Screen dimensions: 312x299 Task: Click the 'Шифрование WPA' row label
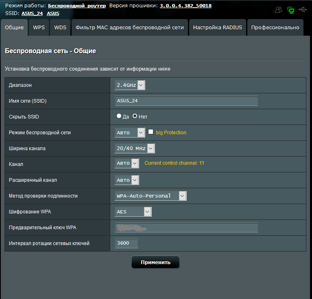click(x=30, y=212)
